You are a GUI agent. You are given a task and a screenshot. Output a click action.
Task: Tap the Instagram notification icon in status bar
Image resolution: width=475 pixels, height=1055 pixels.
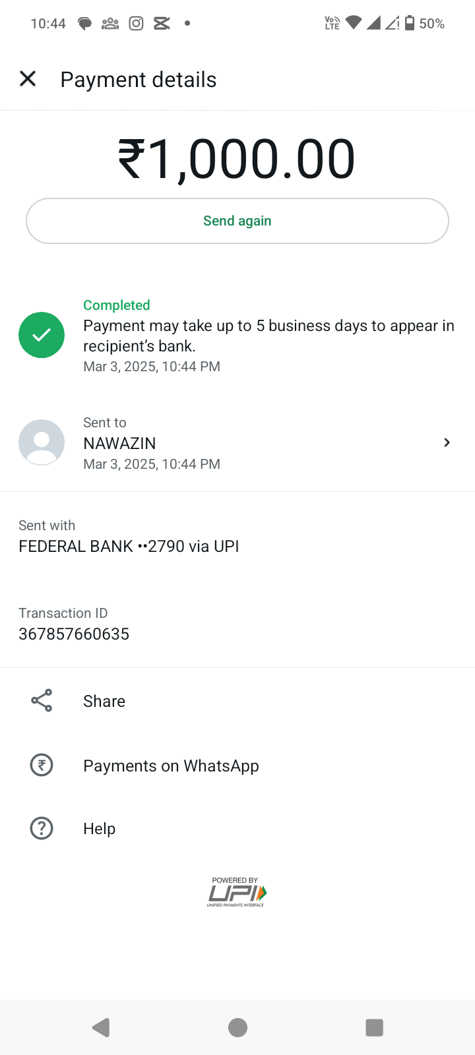click(136, 24)
